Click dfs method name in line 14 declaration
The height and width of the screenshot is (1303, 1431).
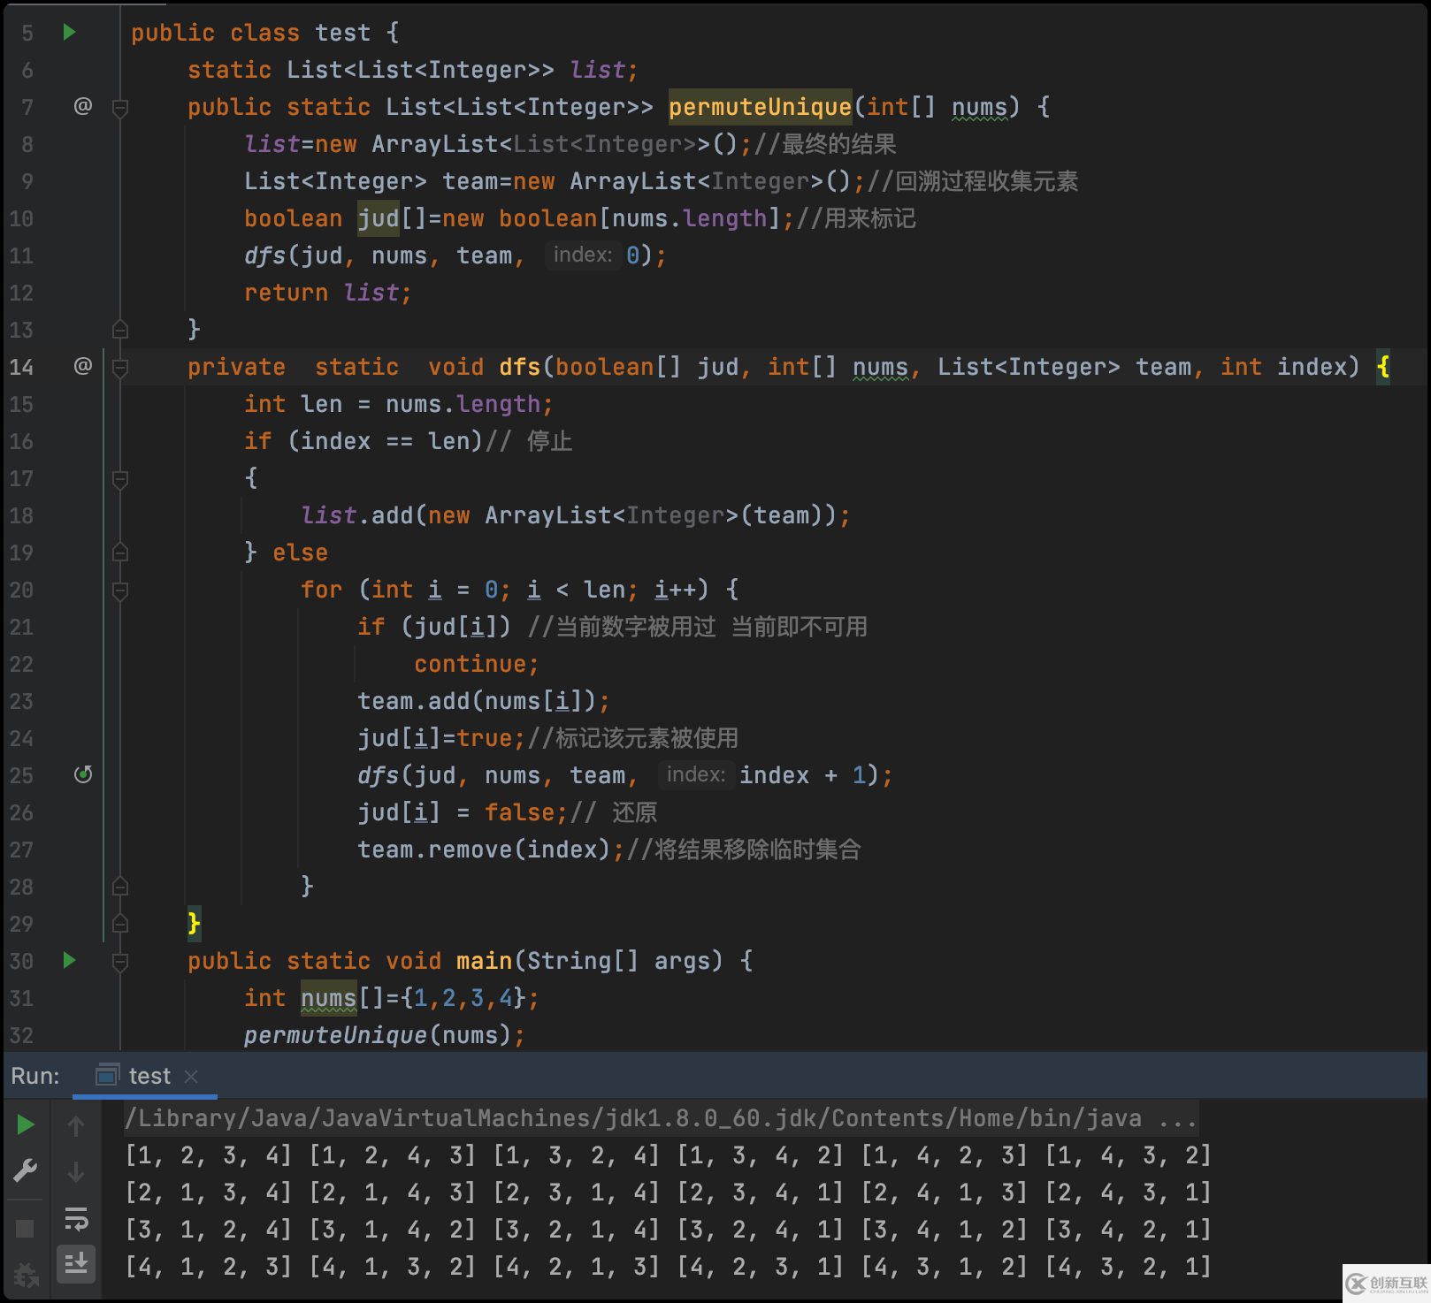pyautogui.click(x=519, y=367)
